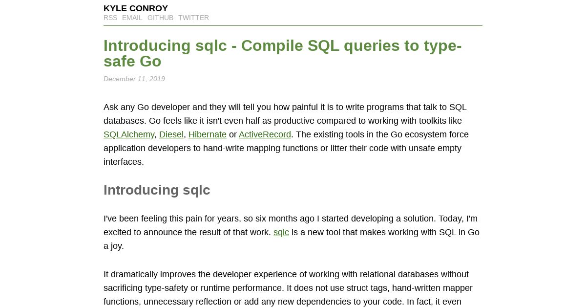
Task: Click the paragraph starting "Ask any Go developer"
Action: coord(292,134)
